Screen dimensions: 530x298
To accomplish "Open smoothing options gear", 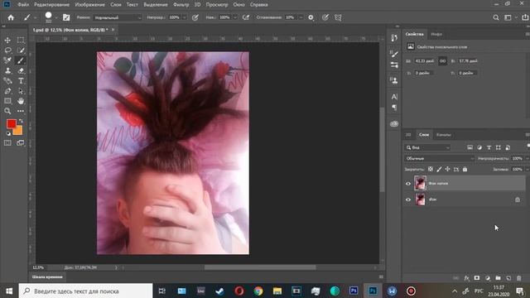I will coord(311,17).
